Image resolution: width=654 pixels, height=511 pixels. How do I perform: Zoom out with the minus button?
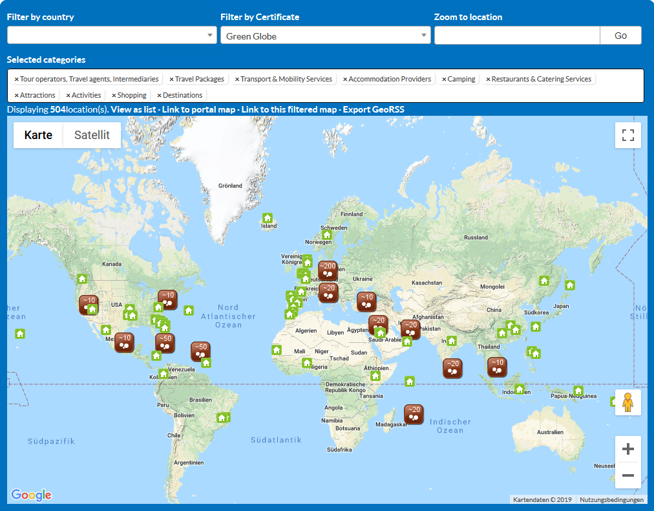tap(628, 476)
